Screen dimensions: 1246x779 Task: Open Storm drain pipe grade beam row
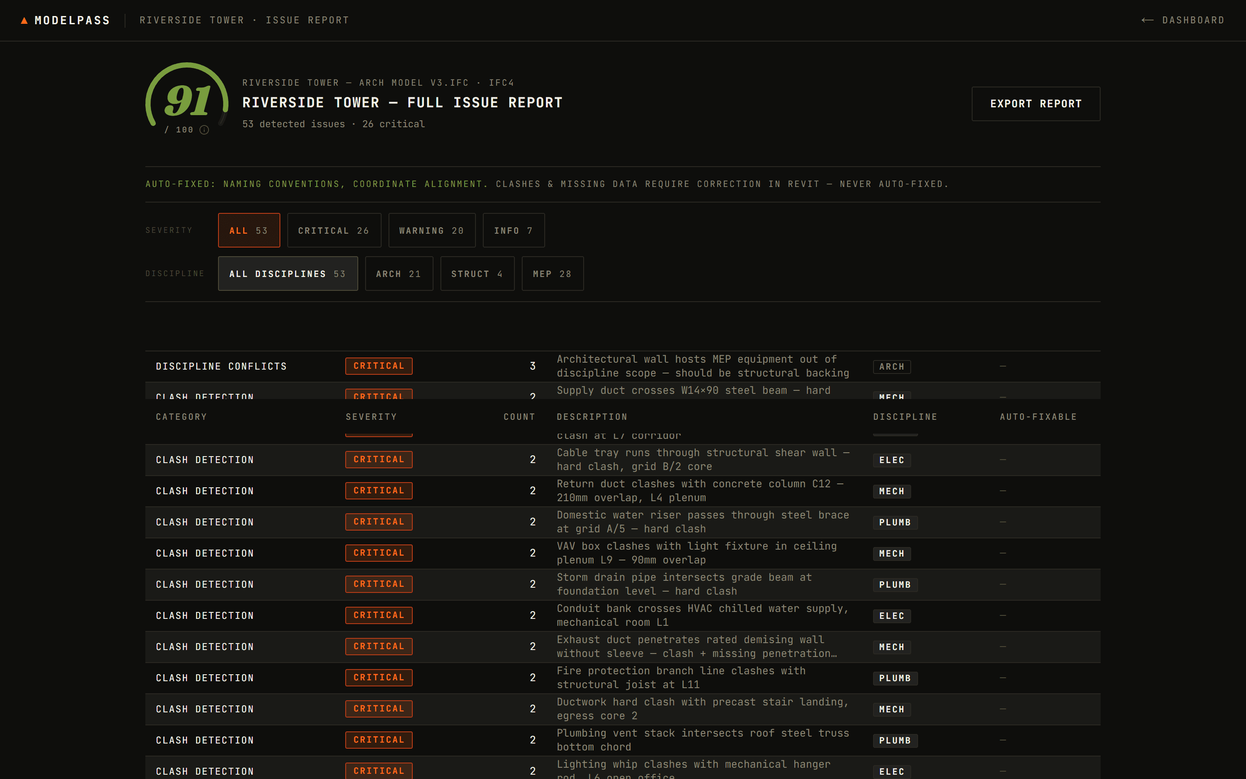(623, 584)
